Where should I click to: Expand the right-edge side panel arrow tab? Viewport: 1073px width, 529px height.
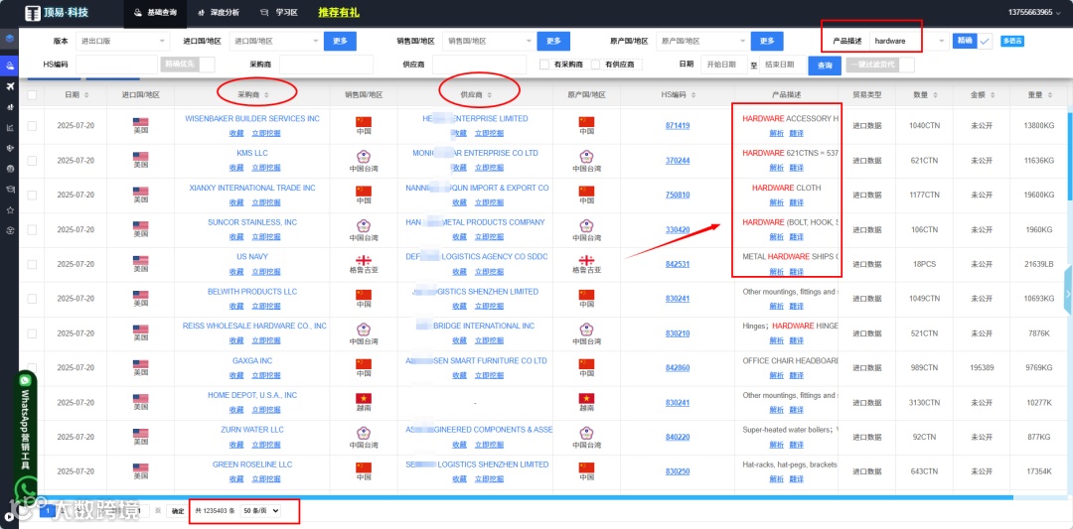click(x=1068, y=293)
